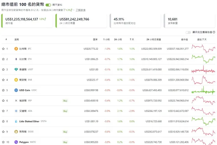Image resolution: width=217 pixels, height=145 pixels.
Task: Buy ADA using its Buy button
Action: pyautogui.click(x=65, y=111)
